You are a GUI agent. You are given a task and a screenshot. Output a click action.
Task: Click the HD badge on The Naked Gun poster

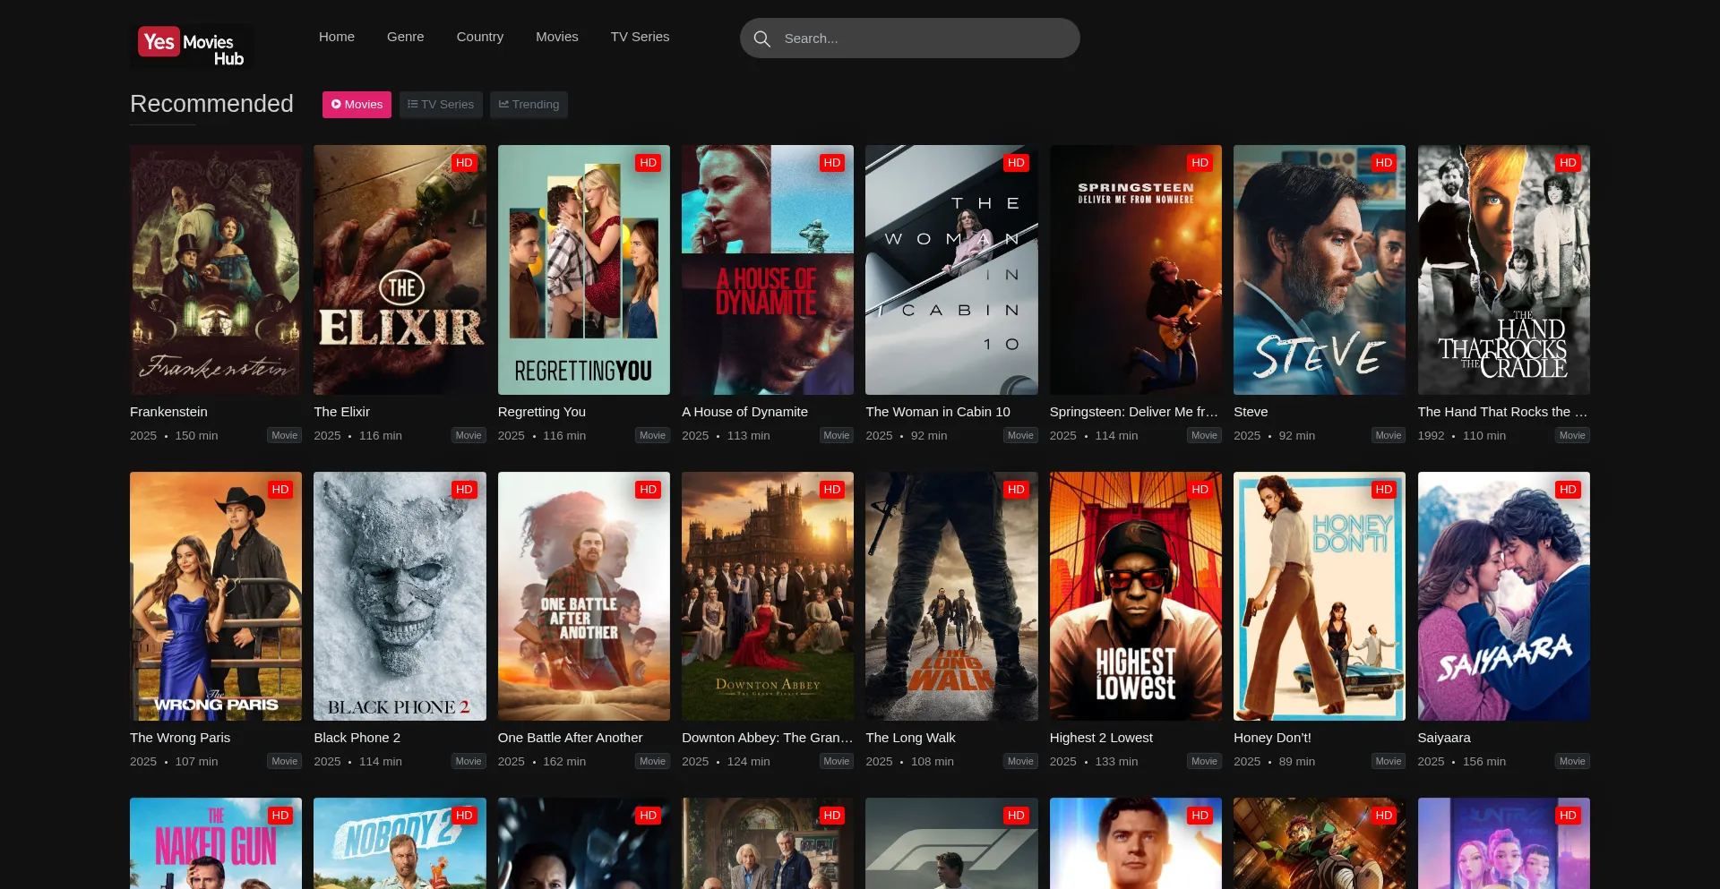280,816
